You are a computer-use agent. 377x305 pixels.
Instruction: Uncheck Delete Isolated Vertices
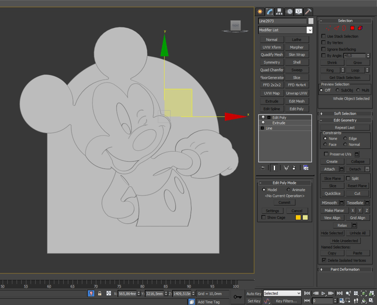(324, 260)
